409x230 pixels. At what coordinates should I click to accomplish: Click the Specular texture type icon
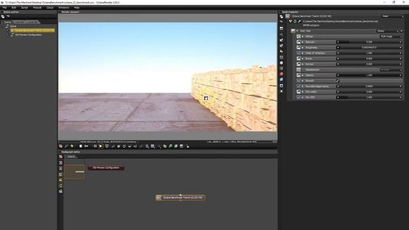[298, 42]
